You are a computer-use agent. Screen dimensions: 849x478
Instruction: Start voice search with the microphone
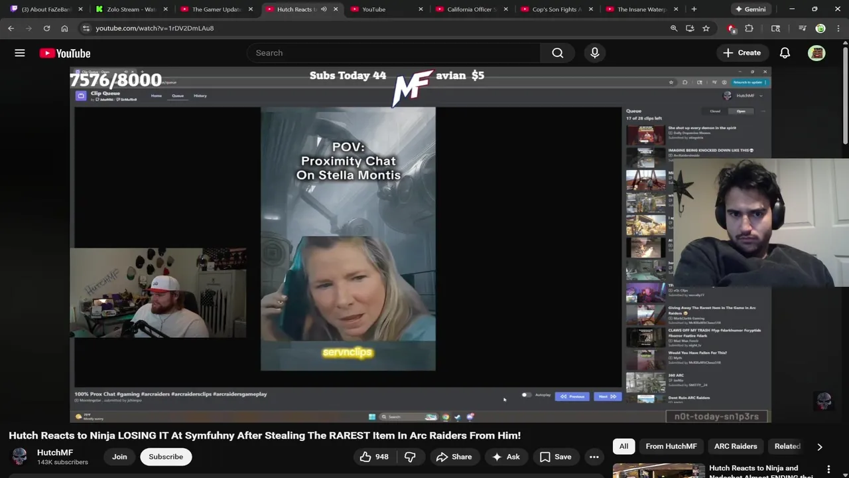pyautogui.click(x=595, y=53)
